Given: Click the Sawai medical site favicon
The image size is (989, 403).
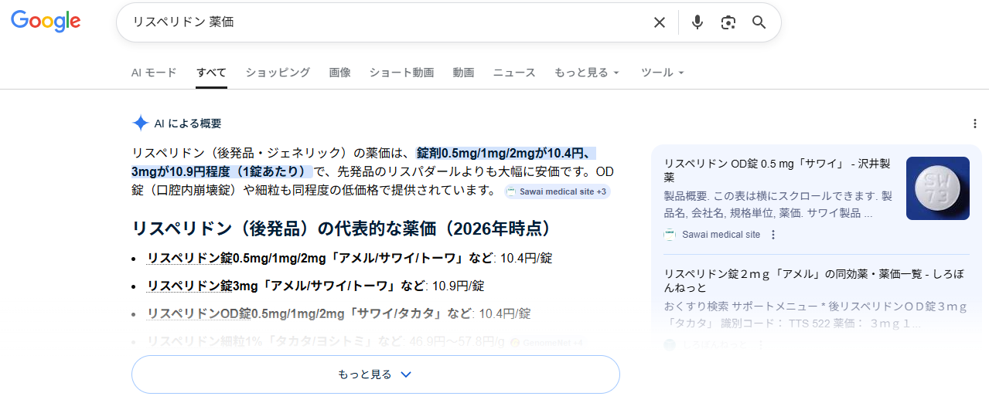Looking at the screenshot, I should click(670, 235).
